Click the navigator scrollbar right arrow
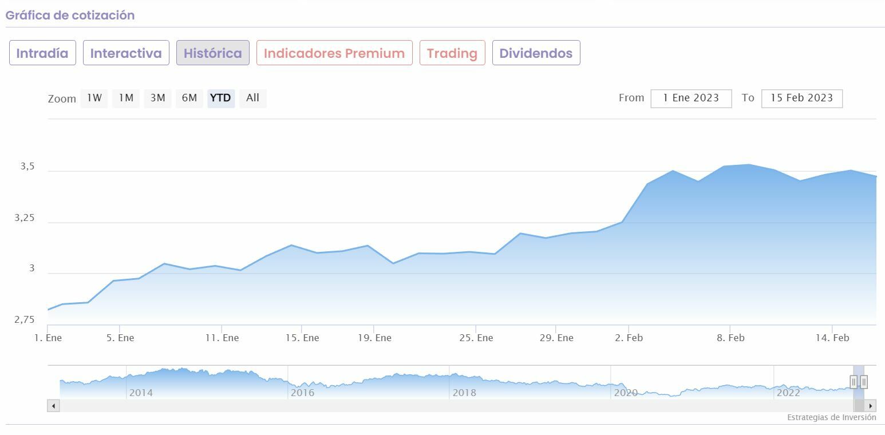The image size is (885, 435). tap(871, 406)
